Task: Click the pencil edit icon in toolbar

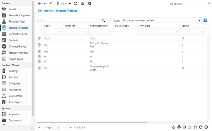Action: (51, 4)
